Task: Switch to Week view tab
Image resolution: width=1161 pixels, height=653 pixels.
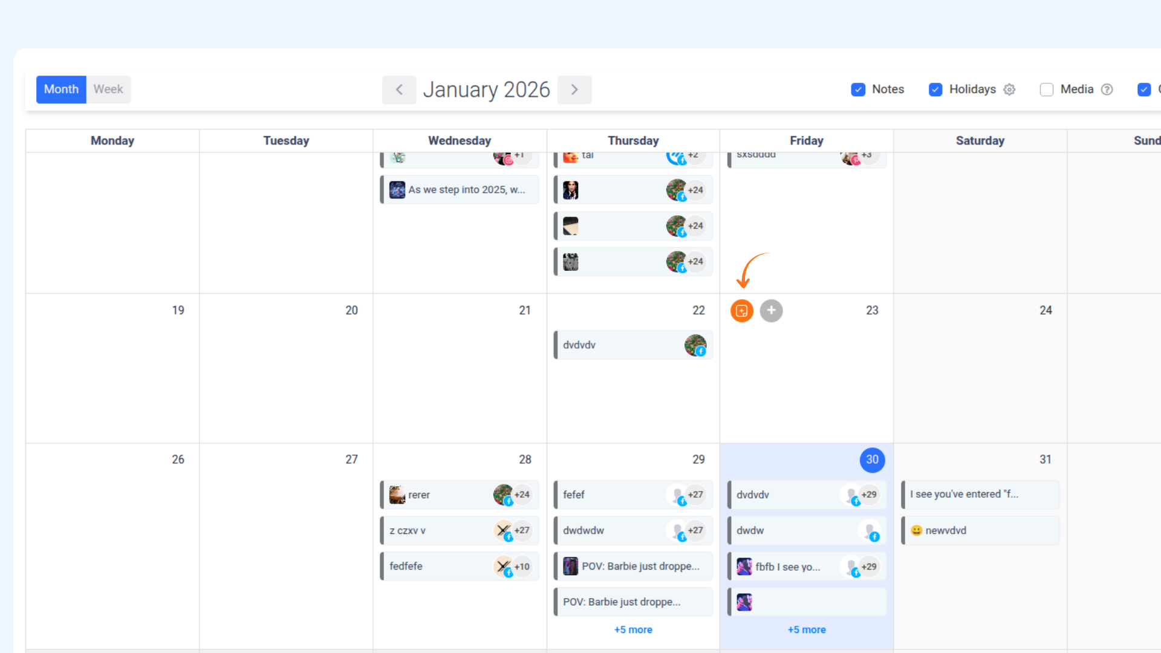Action: [x=108, y=89]
